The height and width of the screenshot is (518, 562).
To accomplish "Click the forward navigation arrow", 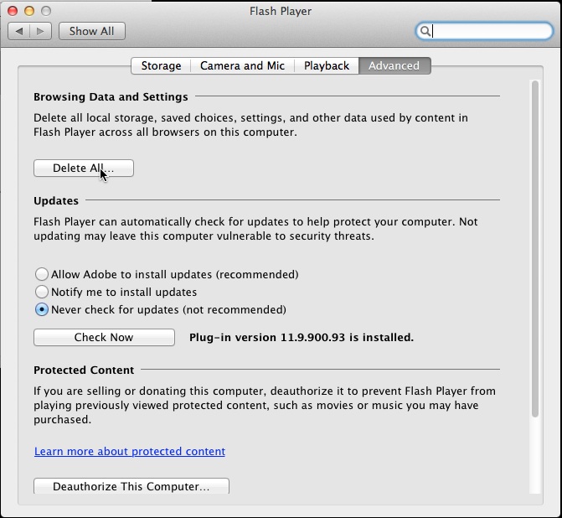I will (x=41, y=31).
